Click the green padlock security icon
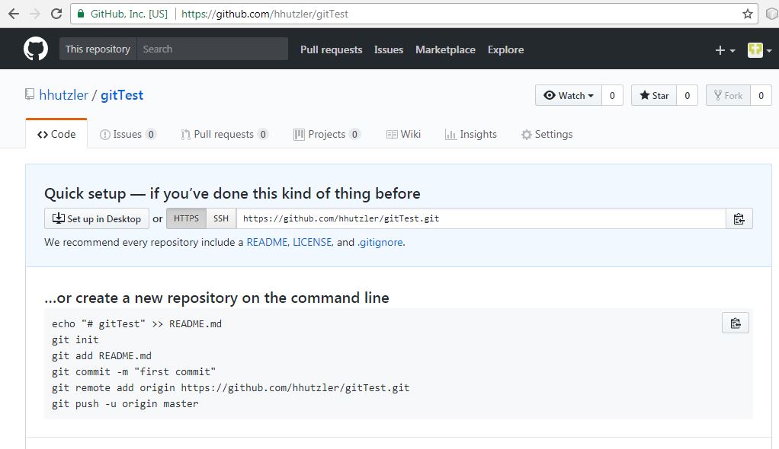 [x=81, y=14]
